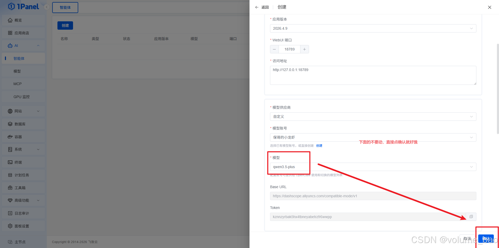This screenshot has width=499, height=248.
Task: Click the drawer's vertical scrollbar
Action: pos(498,88)
